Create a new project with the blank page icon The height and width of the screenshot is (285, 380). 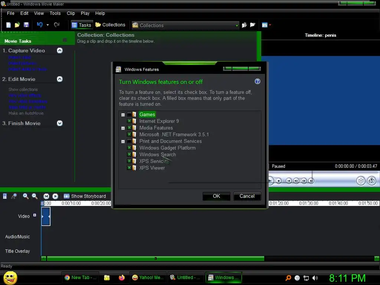9,25
